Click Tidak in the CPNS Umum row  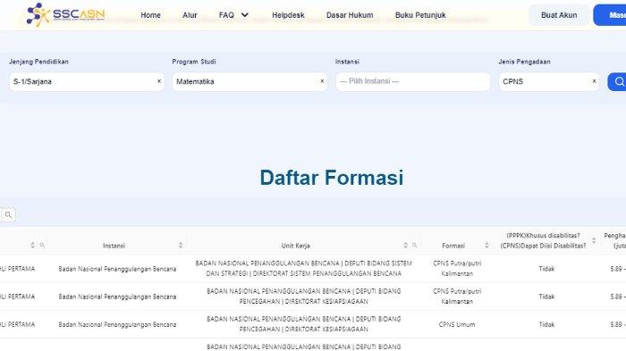546,325
